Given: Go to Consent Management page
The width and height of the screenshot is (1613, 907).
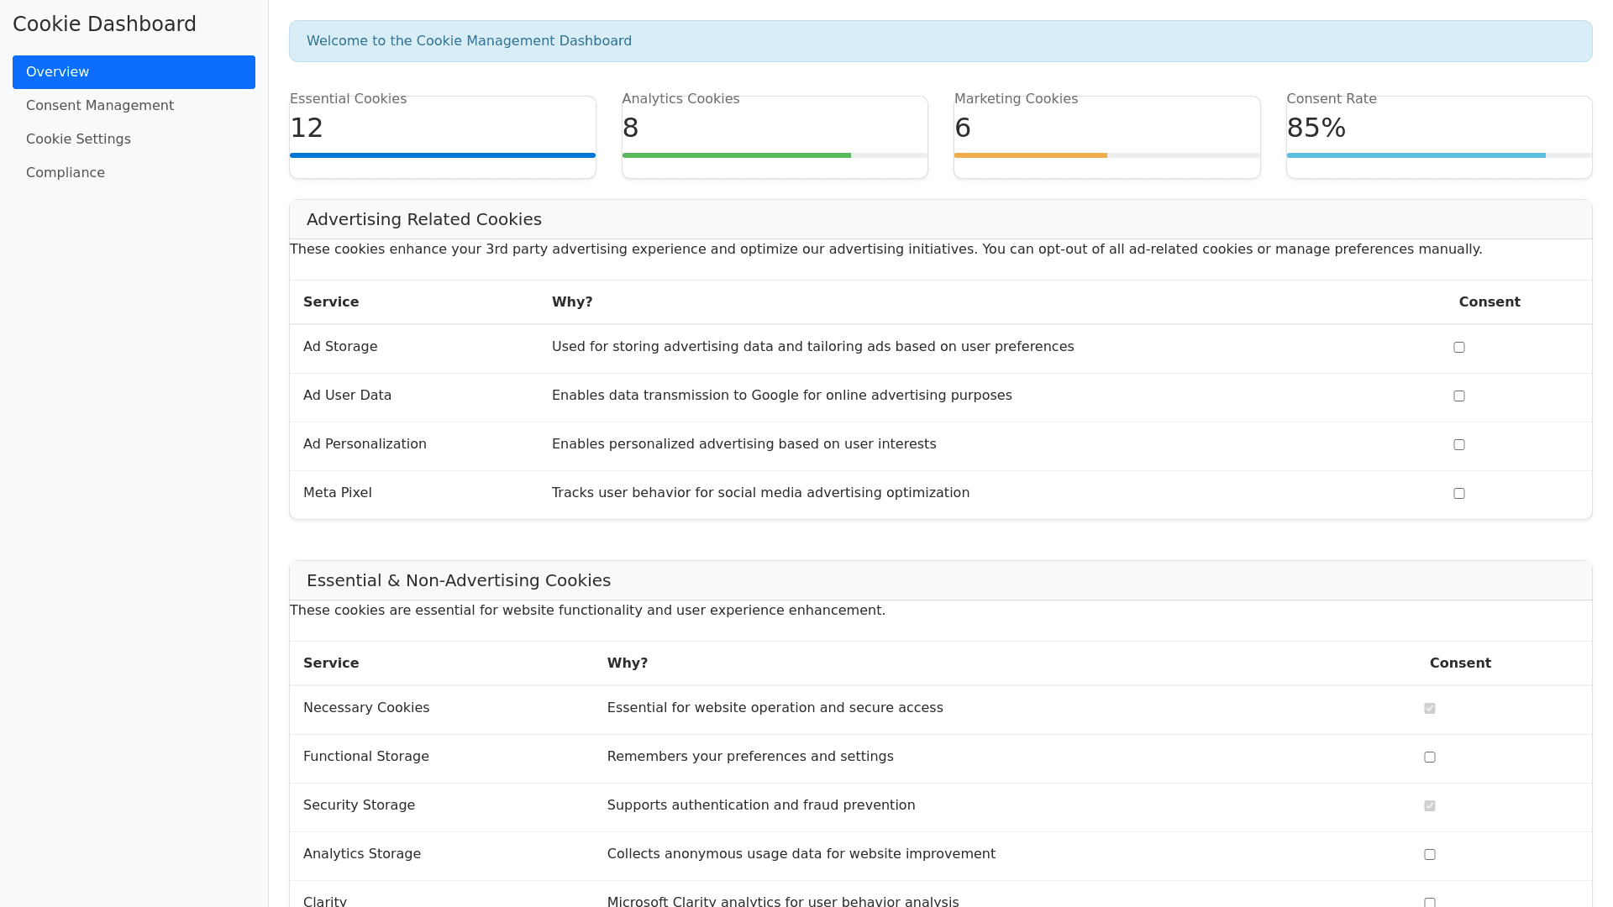Looking at the screenshot, I should click(x=100, y=106).
